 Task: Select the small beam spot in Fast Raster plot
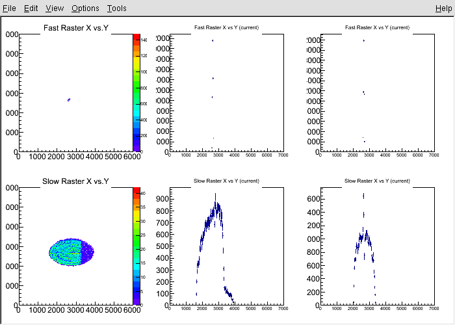click(69, 100)
